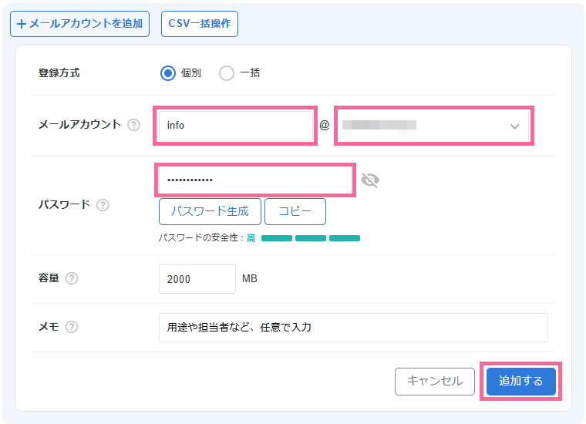Viewport: 586px width, 424px height.
Task: Click the mail account name field
Action: point(234,126)
